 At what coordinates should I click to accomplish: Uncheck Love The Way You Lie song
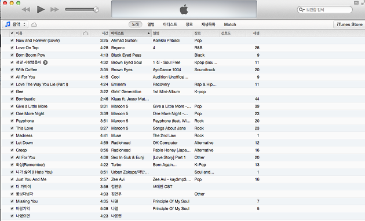(x=12, y=84)
